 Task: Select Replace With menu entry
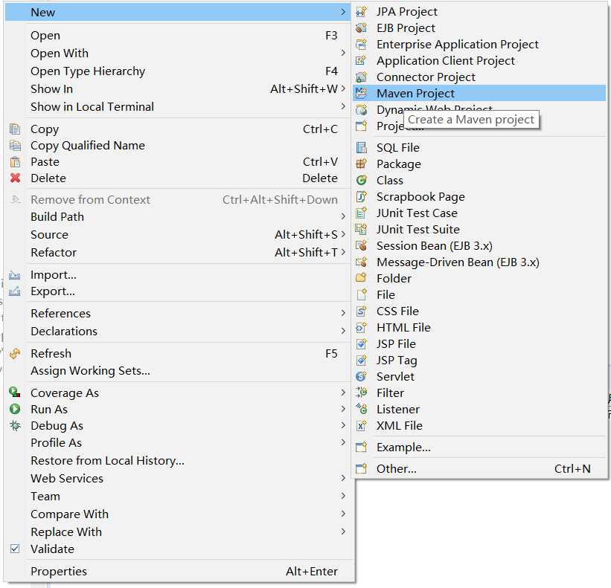point(179,532)
